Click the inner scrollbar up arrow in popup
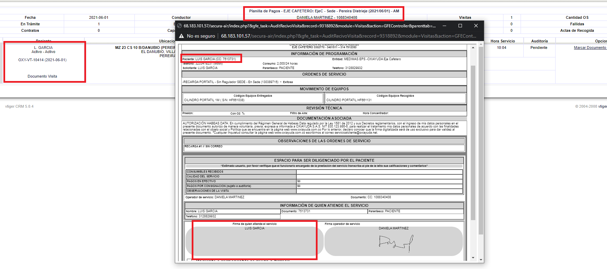The image size is (607, 269). click(x=473, y=48)
